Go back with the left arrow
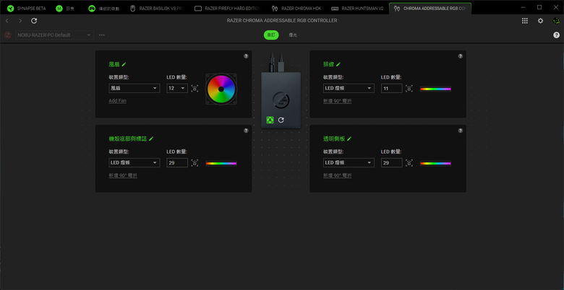Viewport: 564px width, 290px height. pos(7,21)
